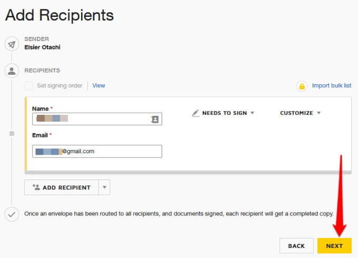Click the Import bulk list link
This screenshot has height=258, width=358.
(x=331, y=86)
